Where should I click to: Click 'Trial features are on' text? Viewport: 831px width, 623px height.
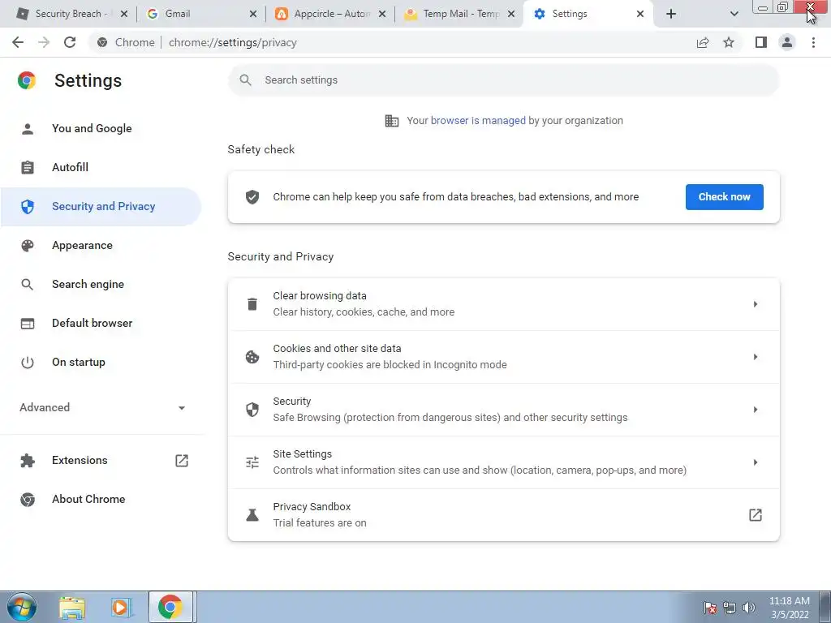pos(320,523)
